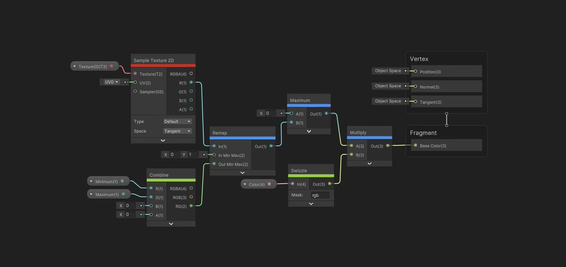This screenshot has height=267, width=566.
Task: Select the Fragment block header
Action: [x=423, y=133]
